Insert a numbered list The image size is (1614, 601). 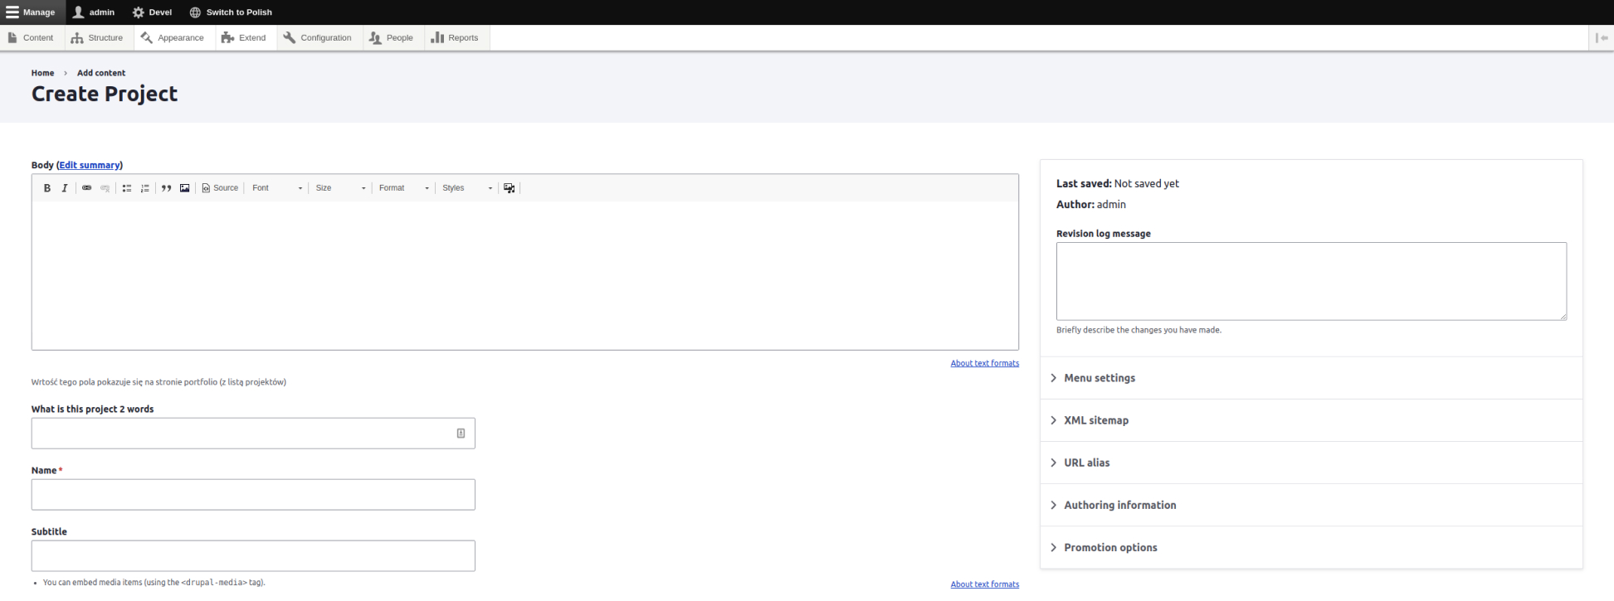[x=145, y=188]
